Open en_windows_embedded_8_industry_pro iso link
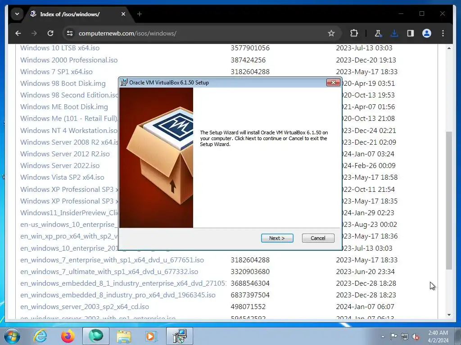 coord(118,295)
